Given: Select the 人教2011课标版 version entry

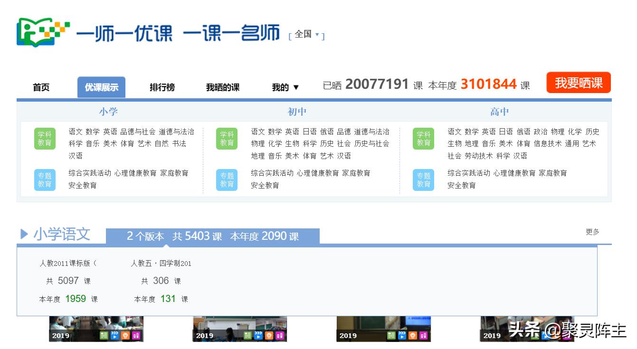Looking at the screenshot, I should (x=68, y=263).
